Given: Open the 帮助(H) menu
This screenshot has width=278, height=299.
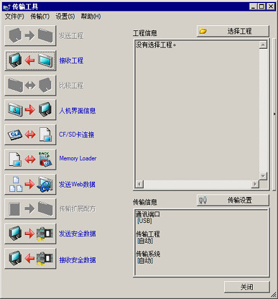Looking at the screenshot, I should (91, 16).
